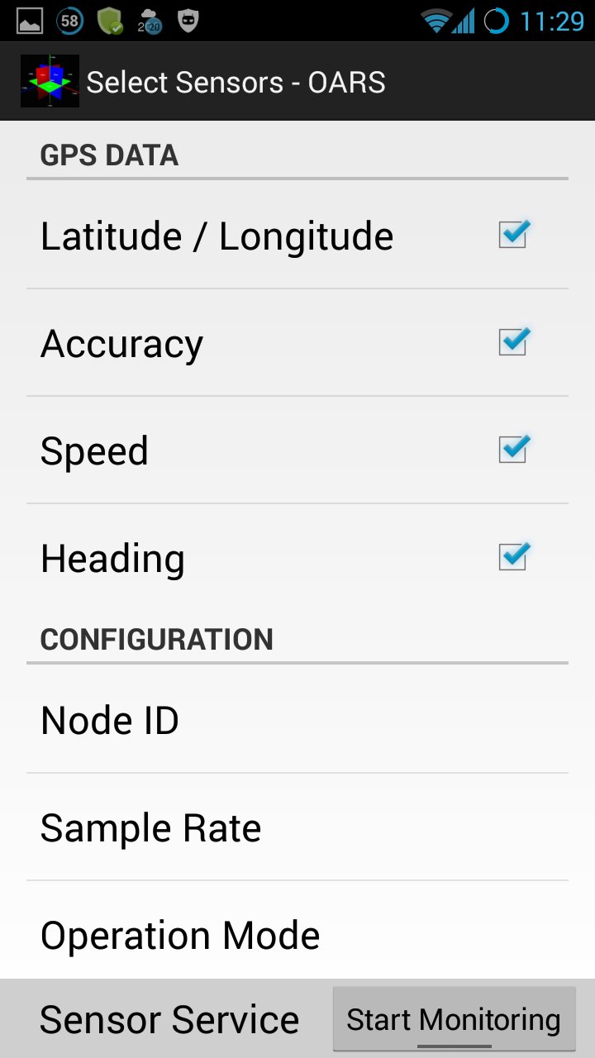
Task: Tap the green shield security notification icon
Action: tap(110, 21)
